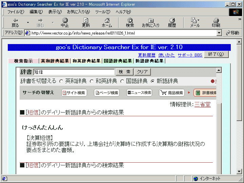Open the back history dropdown arrow
The image size is (244, 183).
[28, 23]
